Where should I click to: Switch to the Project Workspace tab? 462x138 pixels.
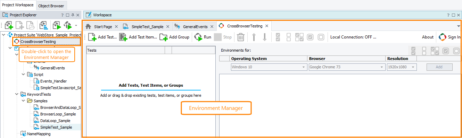(x=18, y=5)
